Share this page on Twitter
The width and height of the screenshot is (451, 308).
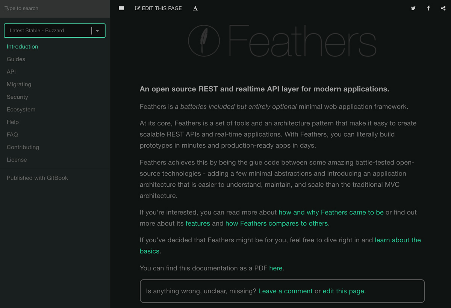point(413,8)
